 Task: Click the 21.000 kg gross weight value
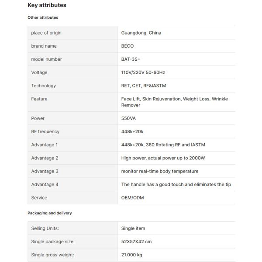coord(131,255)
